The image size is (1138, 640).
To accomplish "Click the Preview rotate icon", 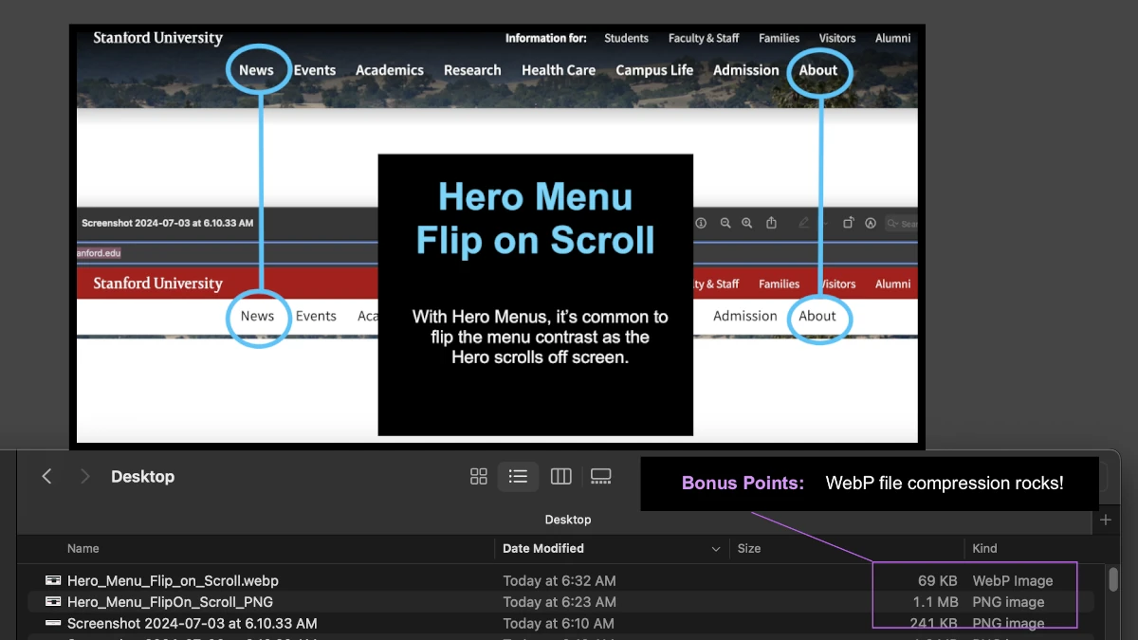I will (849, 223).
